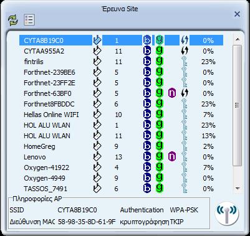
Task: Click the green g icon for HomeGreg
Action: tap(160, 146)
